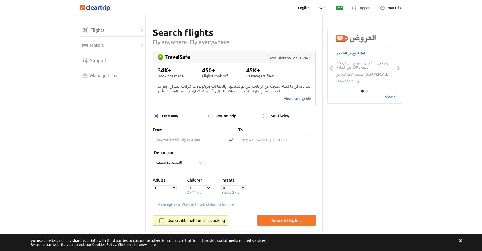482x251 pixels.
Task: Click the bed icon beside Hotels
Action: pos(85,45)
